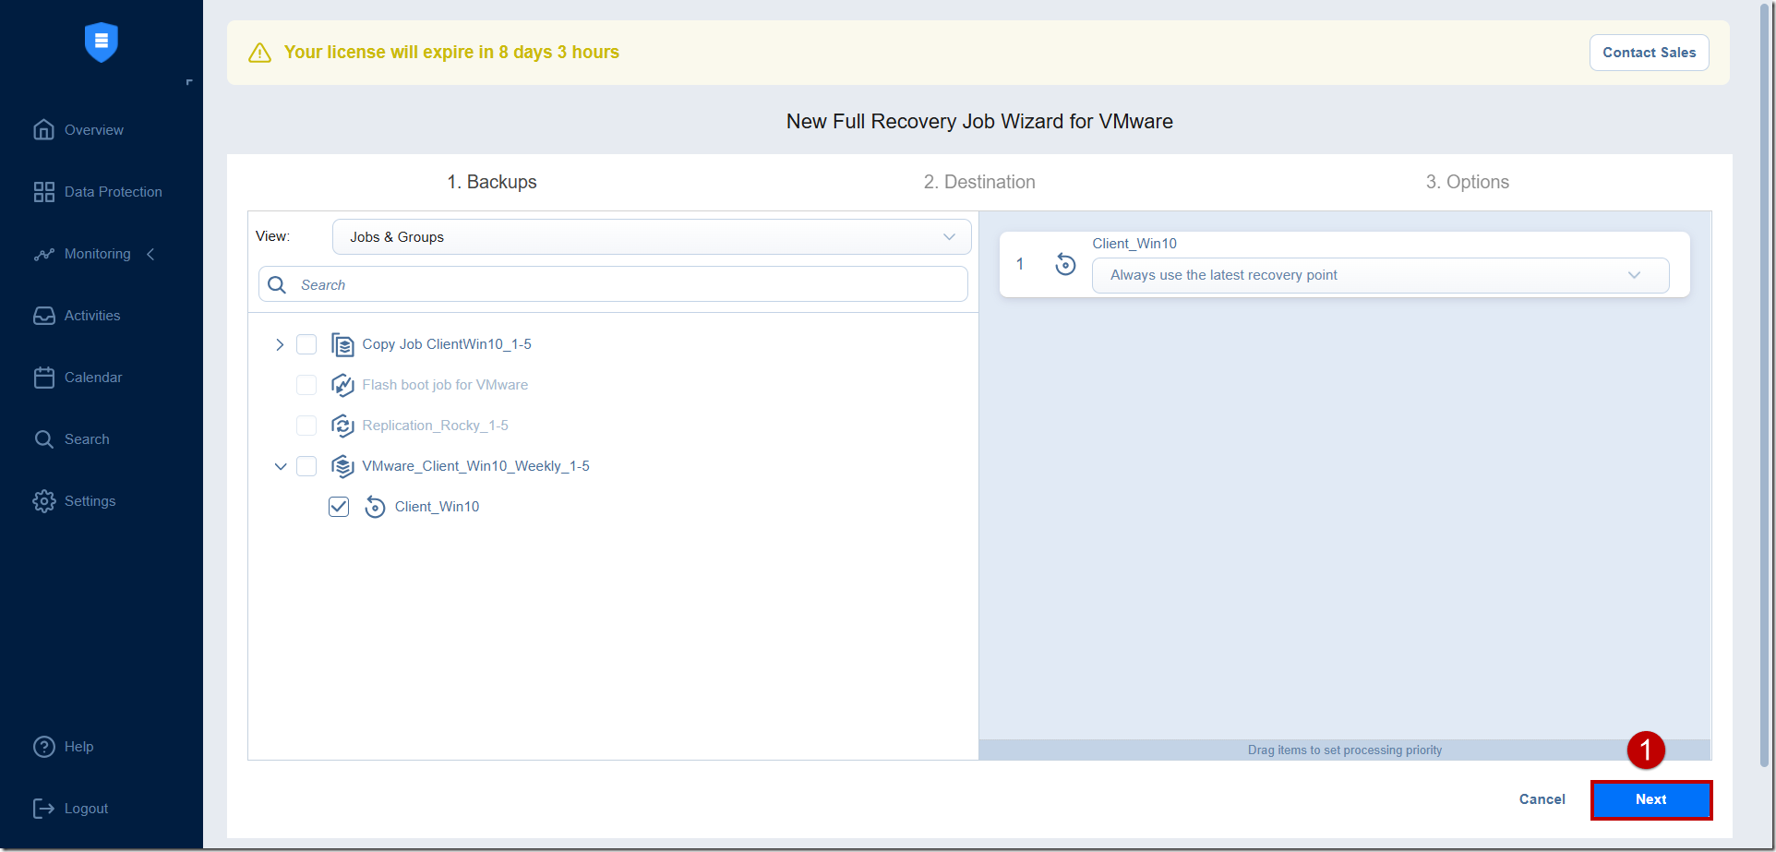Click 'Drag items to set processing priority' text
Screen dimensions: 1776x852
tap(1344, 750)
